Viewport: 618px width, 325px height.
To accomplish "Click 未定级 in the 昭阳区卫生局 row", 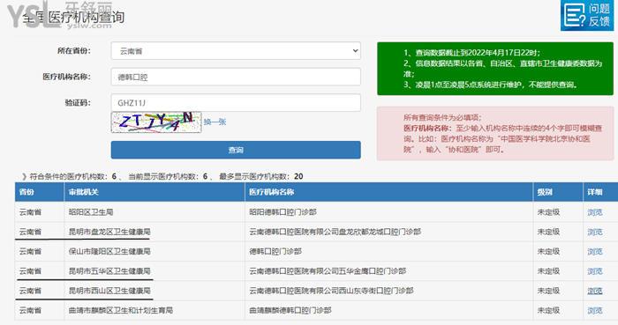I will click(x=548, y=212).
